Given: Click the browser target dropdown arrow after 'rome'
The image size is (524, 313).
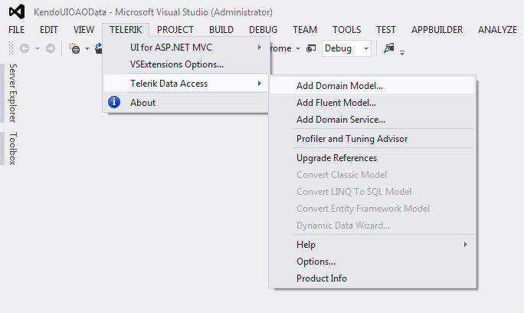Looking at the screenshot, I should (298, 49).
